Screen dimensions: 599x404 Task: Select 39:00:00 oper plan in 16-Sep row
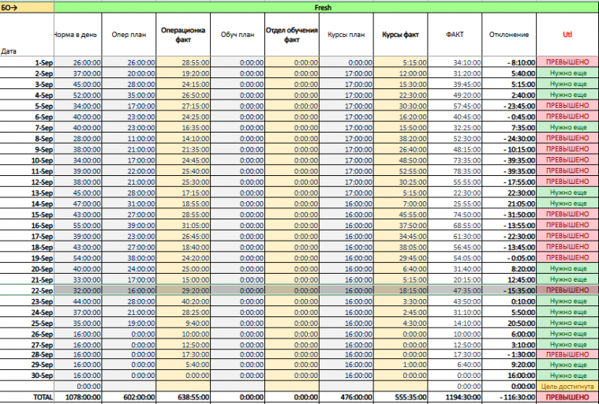click(129, 226)
